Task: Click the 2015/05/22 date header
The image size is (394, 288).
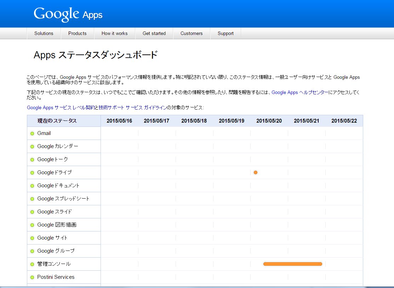Action: [x=344, y=121]
